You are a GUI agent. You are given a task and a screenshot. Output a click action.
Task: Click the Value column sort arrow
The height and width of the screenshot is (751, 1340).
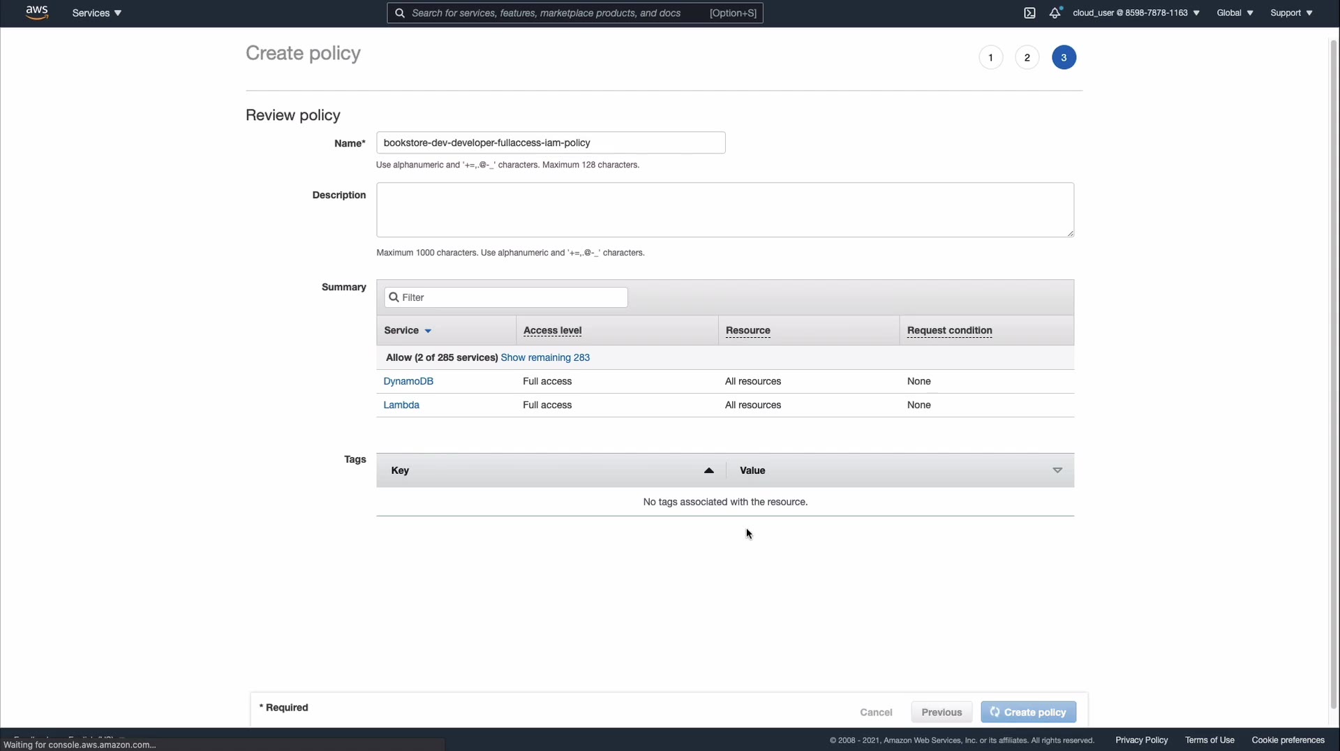click(x=1057, y=470)
